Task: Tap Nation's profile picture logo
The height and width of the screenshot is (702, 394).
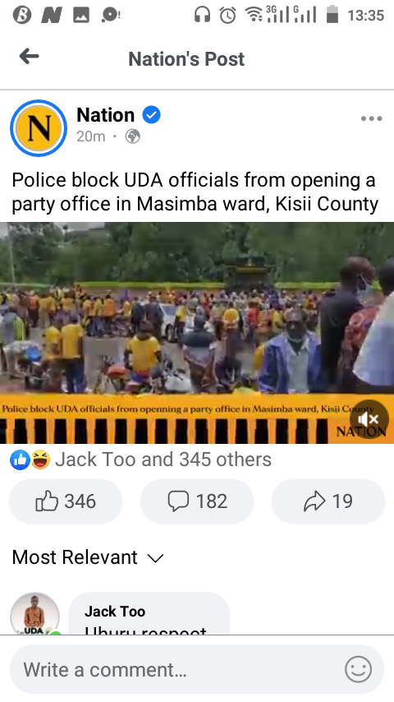Action: coord(39,128)
